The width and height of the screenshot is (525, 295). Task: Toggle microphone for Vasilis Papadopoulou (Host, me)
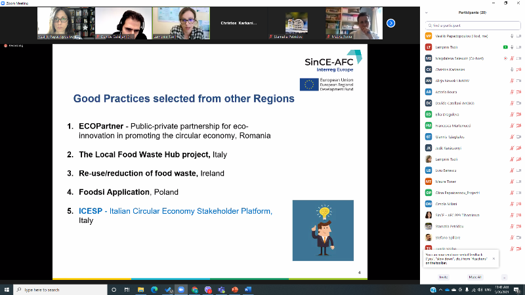[511, 35]
